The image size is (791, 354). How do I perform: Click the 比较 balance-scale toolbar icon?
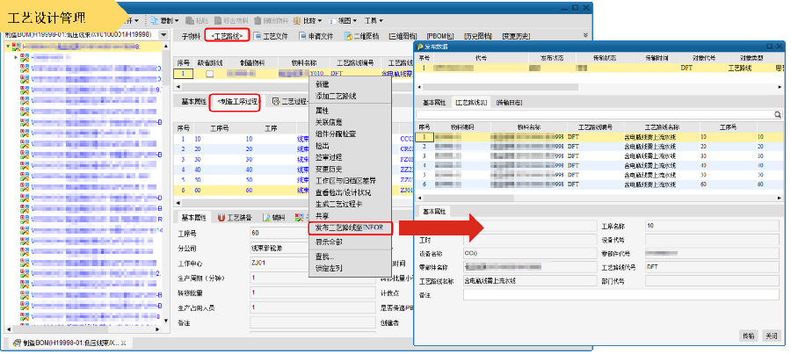(296, 21)
